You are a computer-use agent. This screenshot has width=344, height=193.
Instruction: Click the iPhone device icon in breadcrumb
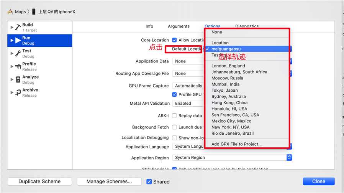(34, 12)
